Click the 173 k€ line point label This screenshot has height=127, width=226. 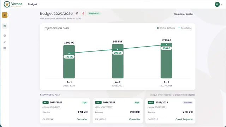(x=69, y=57)
